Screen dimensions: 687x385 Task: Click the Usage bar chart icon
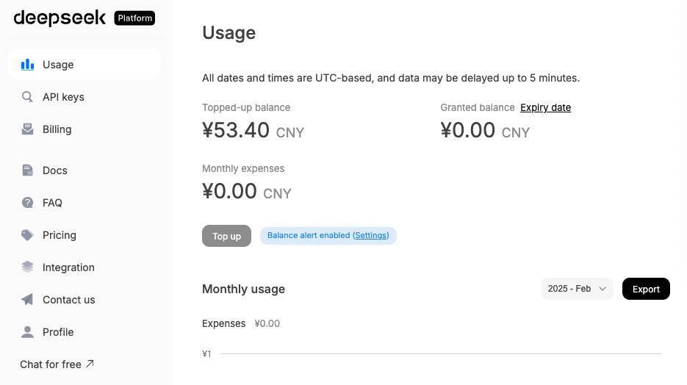(28, 65)
